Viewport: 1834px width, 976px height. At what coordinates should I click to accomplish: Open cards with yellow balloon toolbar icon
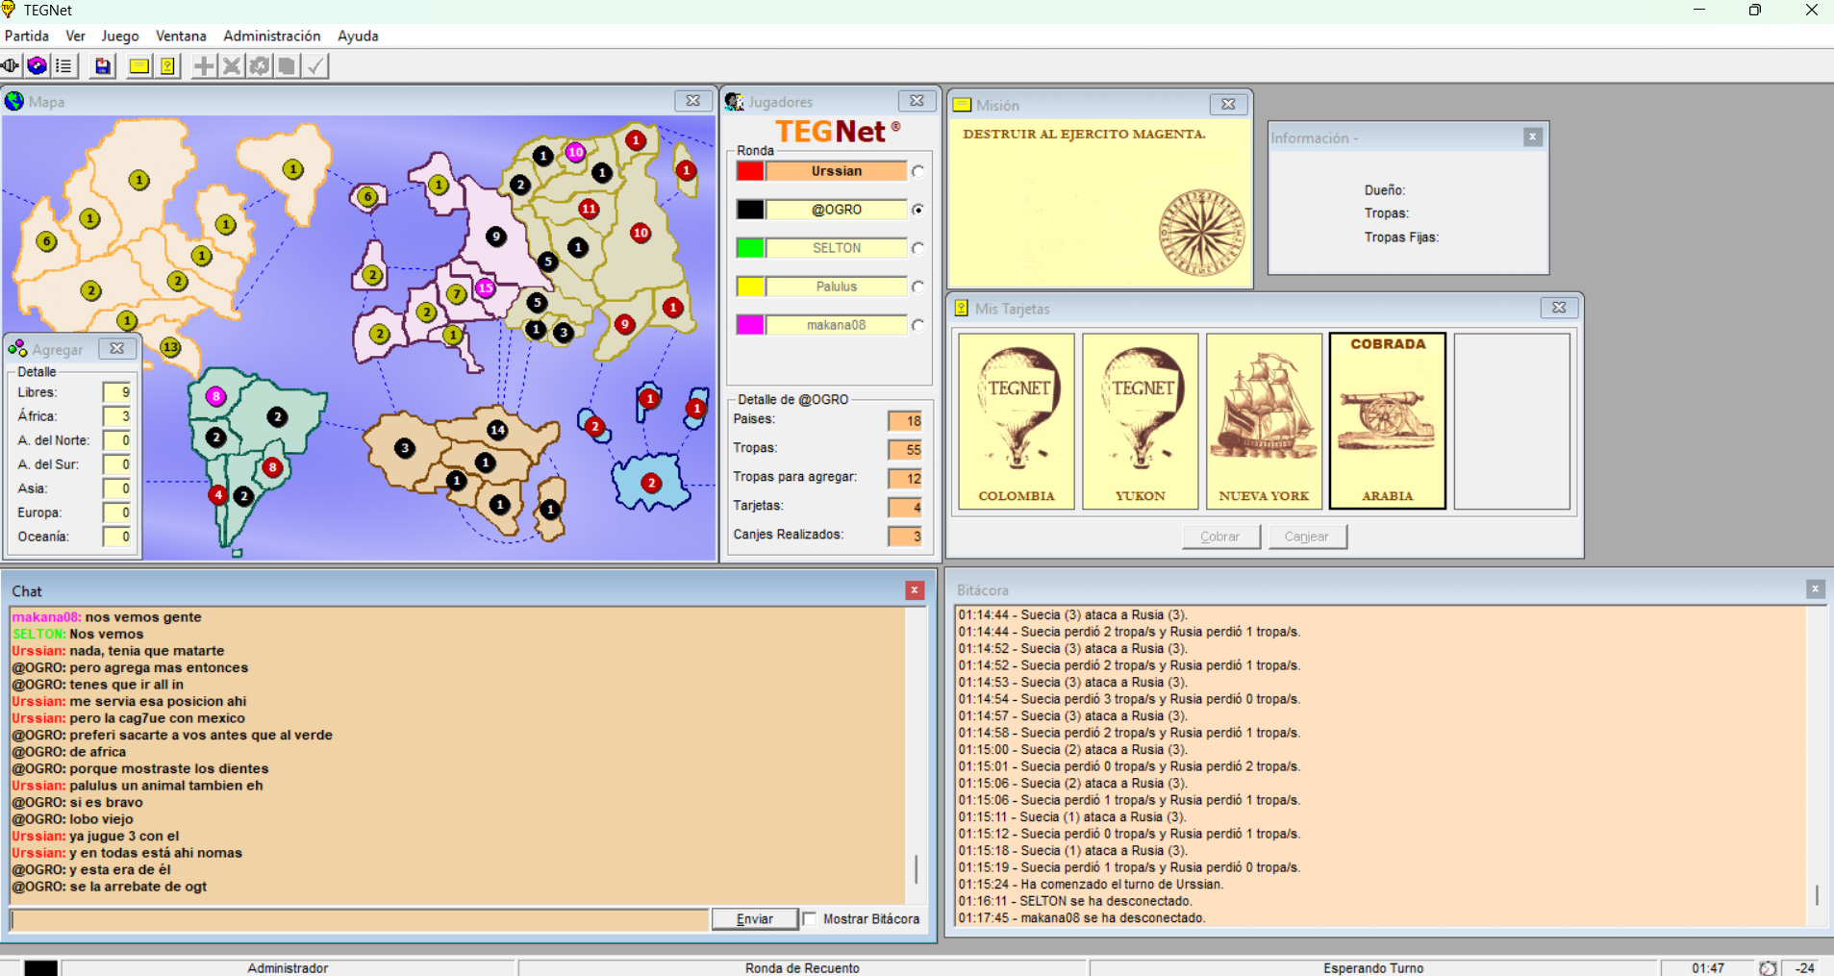coord(167,66)
